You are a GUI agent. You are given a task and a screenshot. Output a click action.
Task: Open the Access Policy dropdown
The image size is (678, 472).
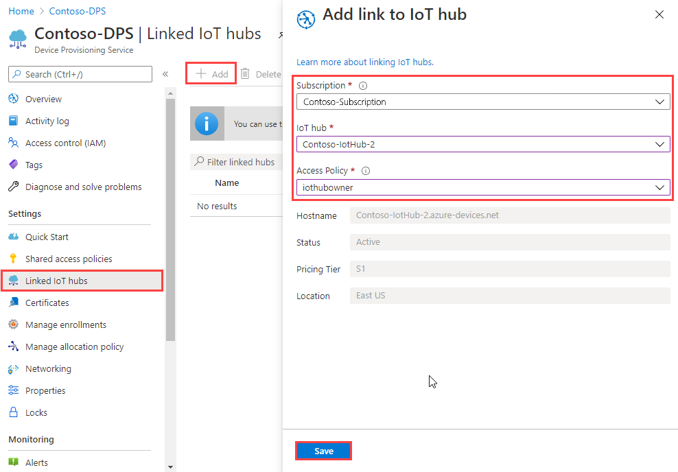click(x=483, y=187)
